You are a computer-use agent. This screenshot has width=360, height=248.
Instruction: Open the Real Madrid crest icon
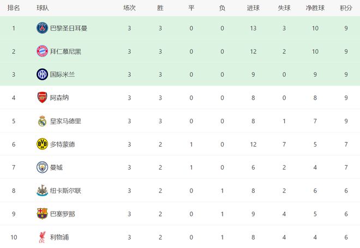[42, 121]
